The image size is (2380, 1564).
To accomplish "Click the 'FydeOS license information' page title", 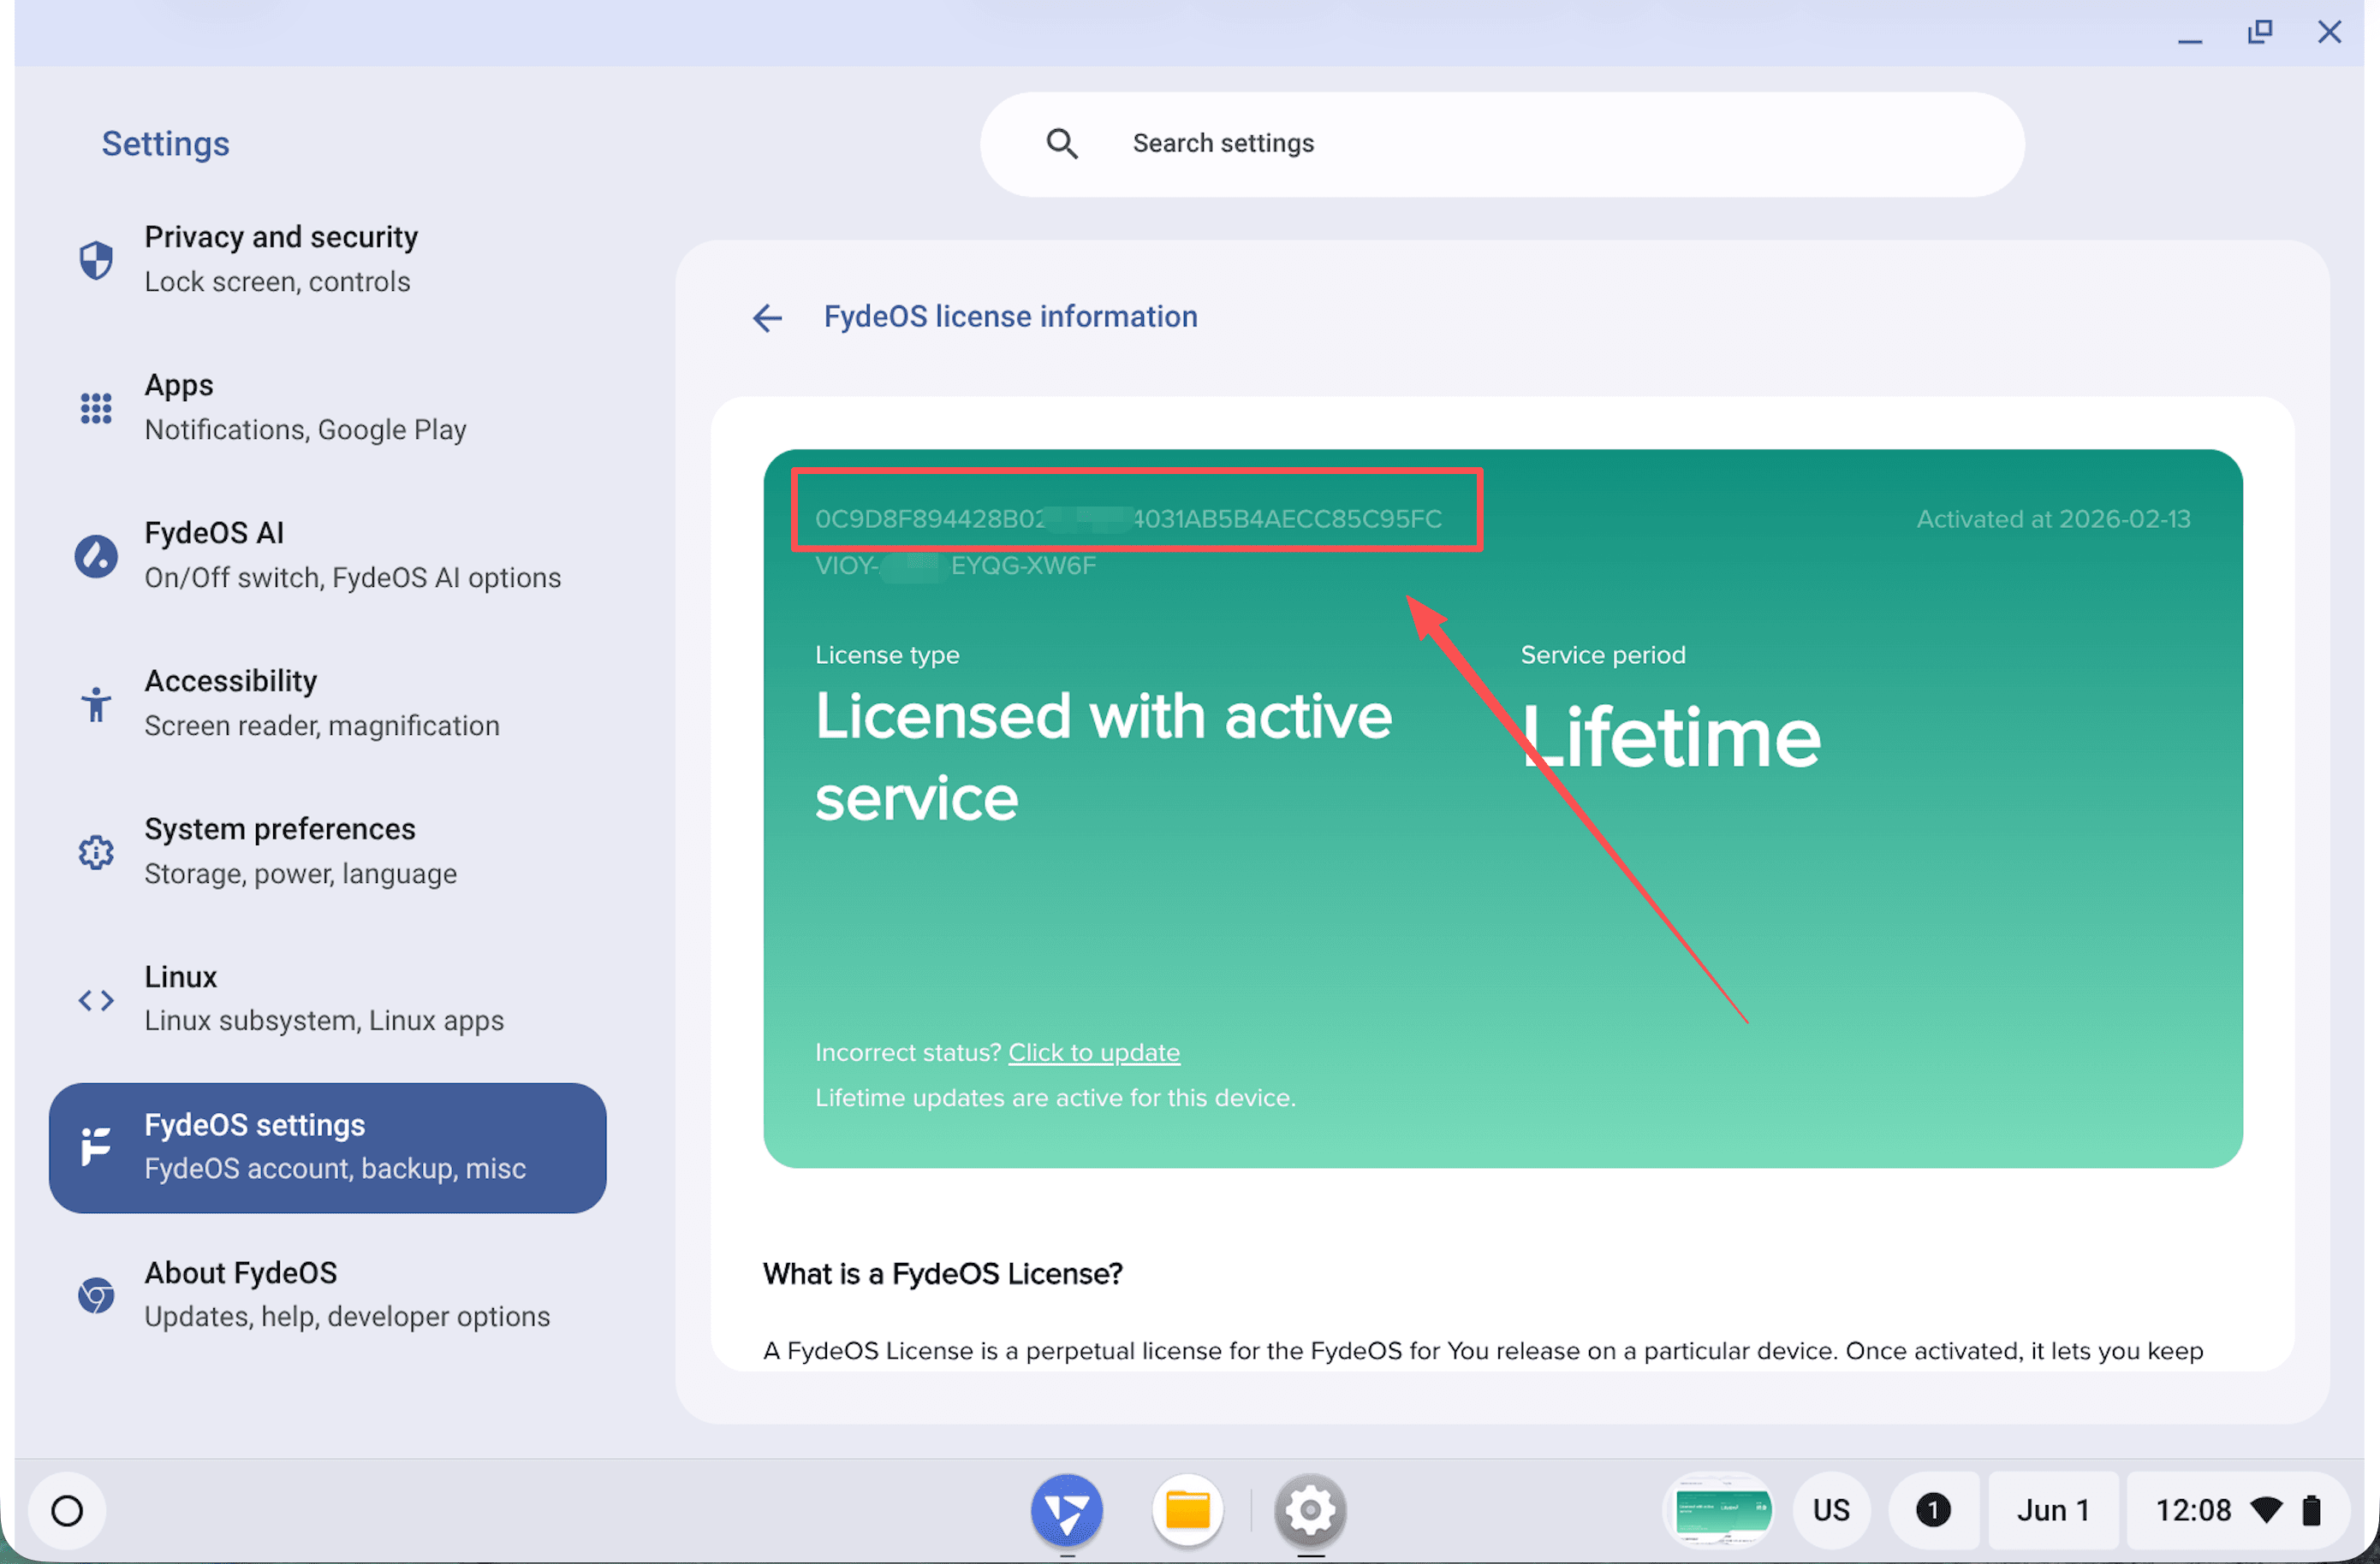I will click(x=1010, y=317).
